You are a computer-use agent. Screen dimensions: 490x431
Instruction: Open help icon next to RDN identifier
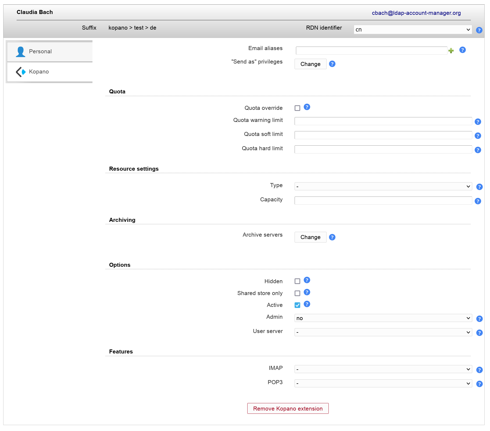point(479,30)
